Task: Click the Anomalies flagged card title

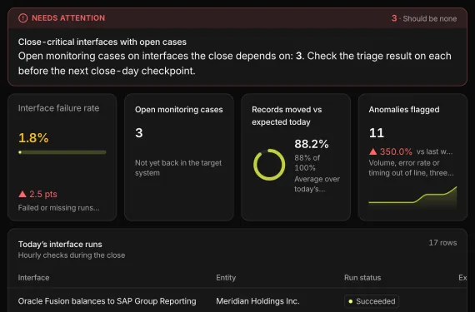Action: (404, 110)
